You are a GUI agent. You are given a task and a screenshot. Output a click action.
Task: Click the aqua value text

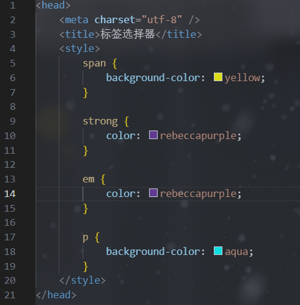pyautogui.click(x=236, y=252)
